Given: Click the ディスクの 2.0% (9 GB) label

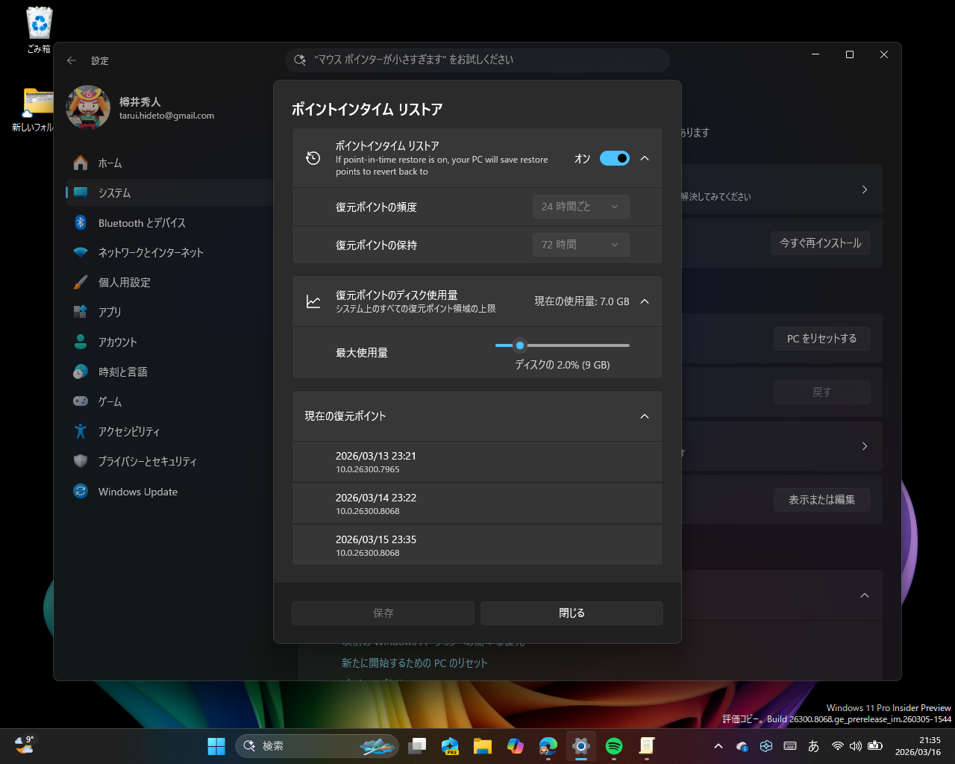Looking at the screenshot, I should (563, 365).
